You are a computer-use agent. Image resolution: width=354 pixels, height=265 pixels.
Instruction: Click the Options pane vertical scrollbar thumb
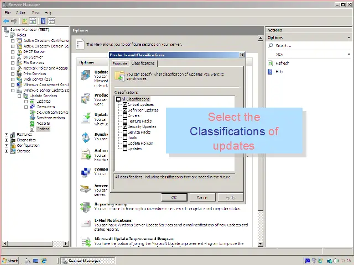point(261,126)
